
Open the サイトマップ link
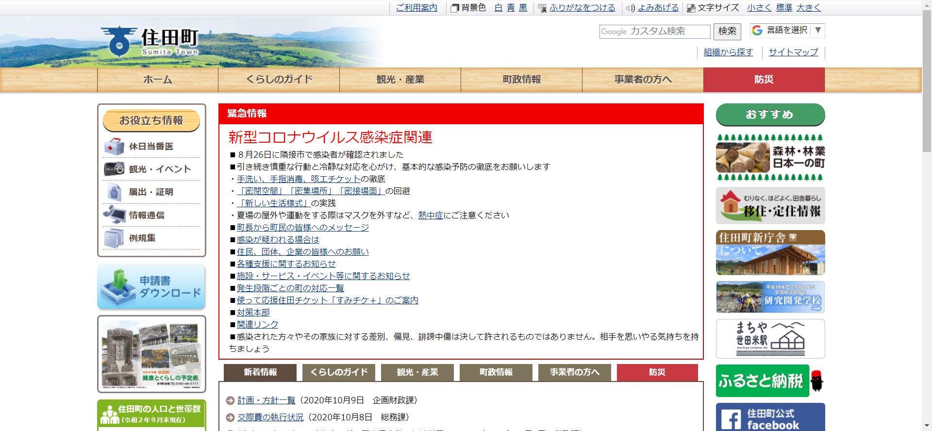point(793,52)
